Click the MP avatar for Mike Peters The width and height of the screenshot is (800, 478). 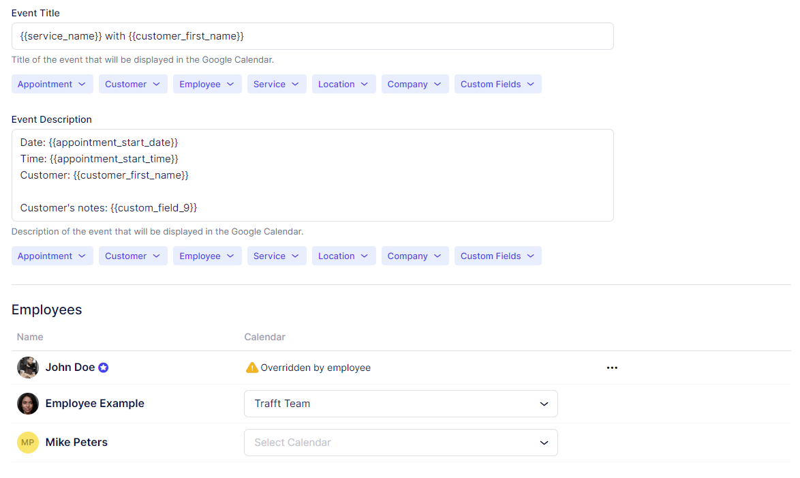pos(28,443)
